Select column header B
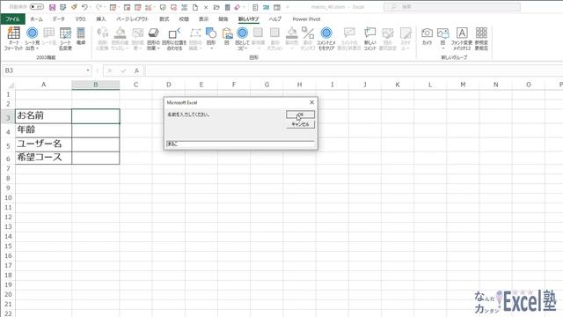 96,85
